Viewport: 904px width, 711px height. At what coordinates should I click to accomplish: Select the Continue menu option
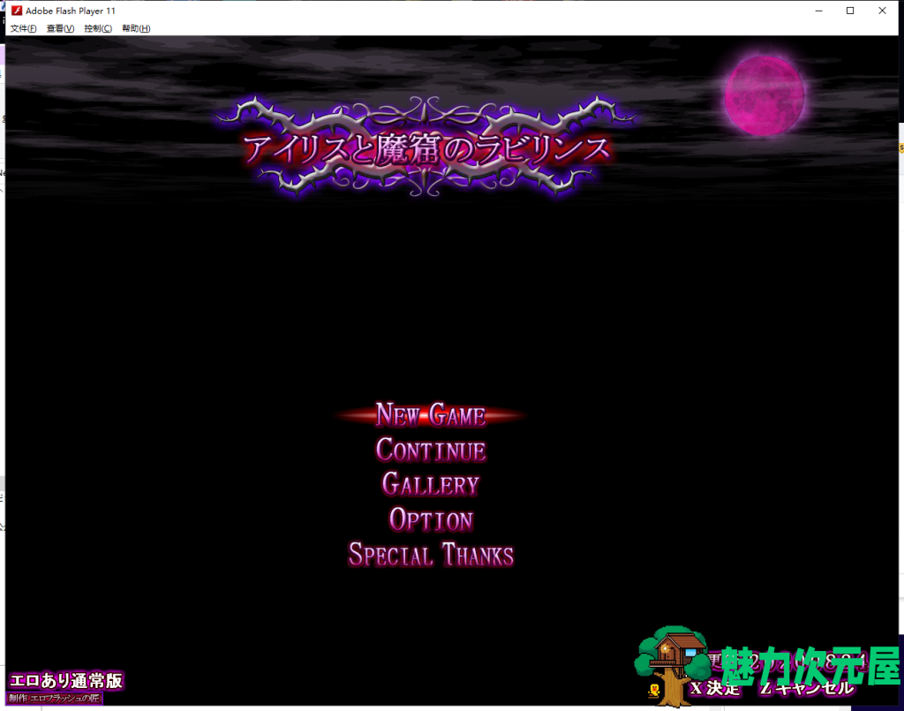point(431,450)
